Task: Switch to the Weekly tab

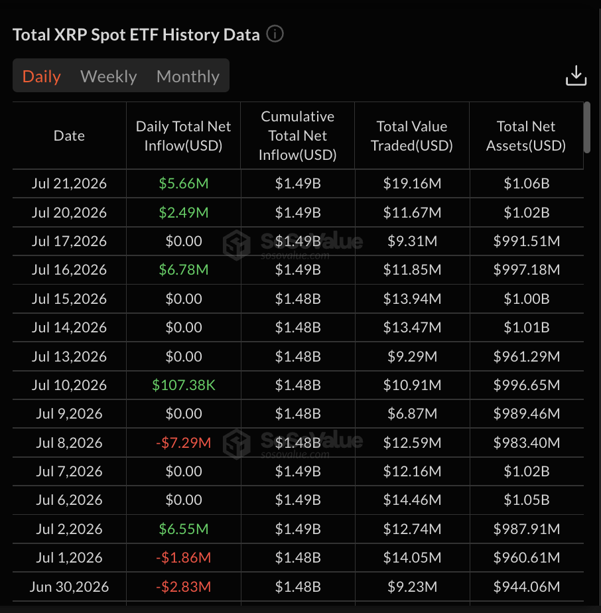Action: [x=108, y=76]
